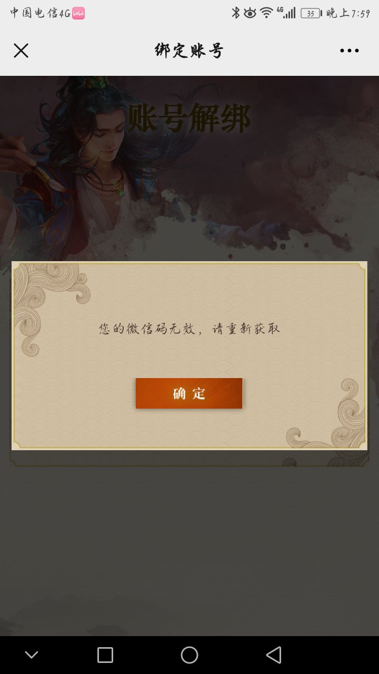Tap the pink bilibili notification icon

coord(78,13)
